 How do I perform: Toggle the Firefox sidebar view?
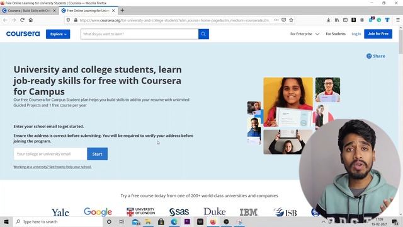coord(345,20)
